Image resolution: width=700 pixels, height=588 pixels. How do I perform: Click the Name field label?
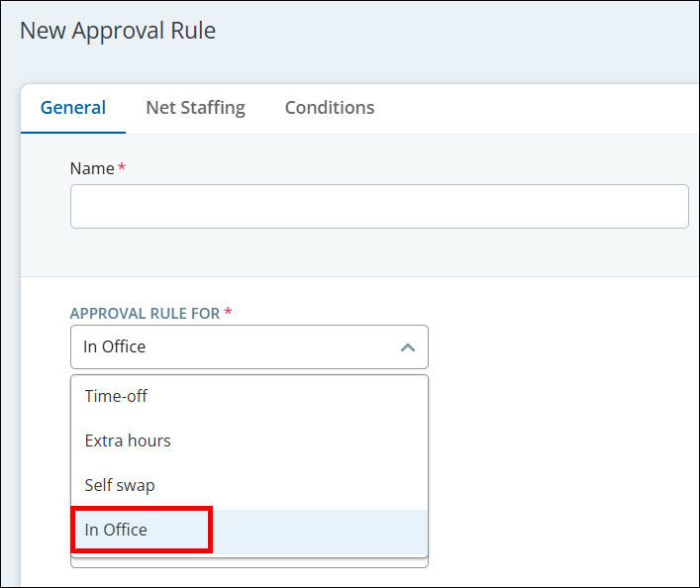[92, 168]
